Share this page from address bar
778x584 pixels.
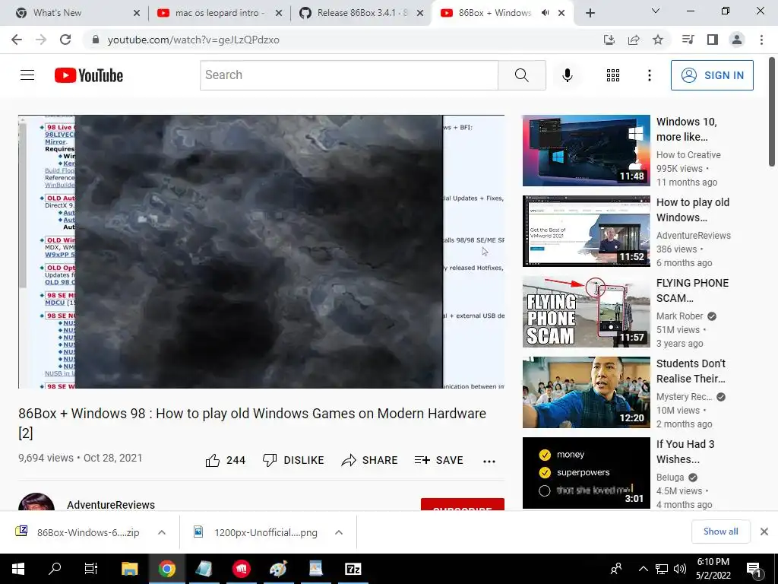634,40
